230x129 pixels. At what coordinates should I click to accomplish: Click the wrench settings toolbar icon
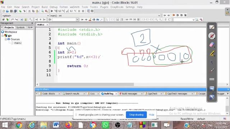[x=201, y=19]
